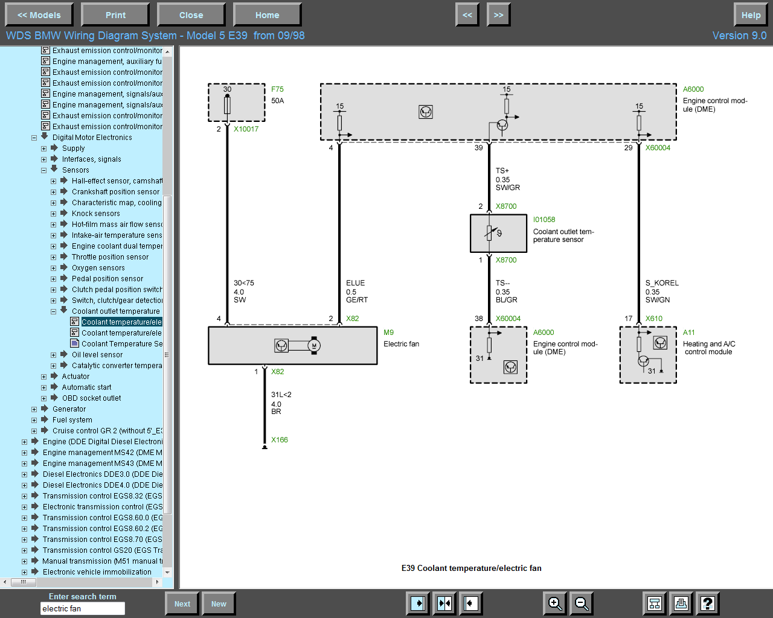Click the module symbol in A11 box
Image resolution: width=773 pixels, height=618 pixels.
point(660,343)
